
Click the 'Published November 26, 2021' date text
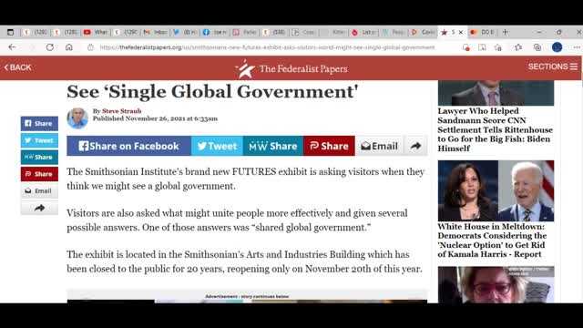click(155, 118)
